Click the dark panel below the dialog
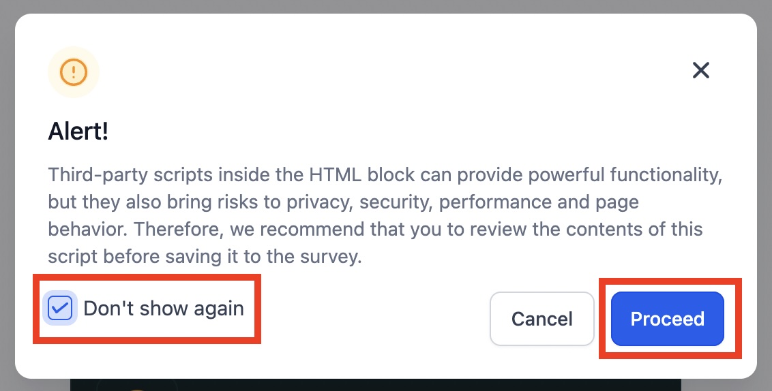This screenshot has width=772, height=391. [x=376, y=385]
